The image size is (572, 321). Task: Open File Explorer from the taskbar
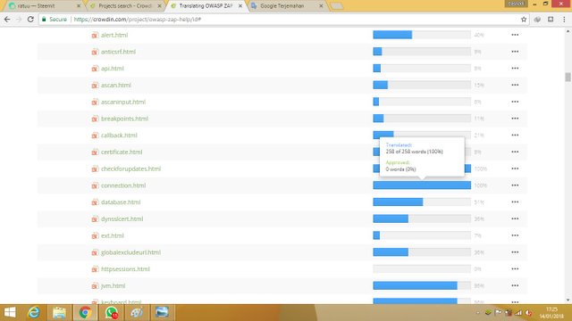(59, 313)
